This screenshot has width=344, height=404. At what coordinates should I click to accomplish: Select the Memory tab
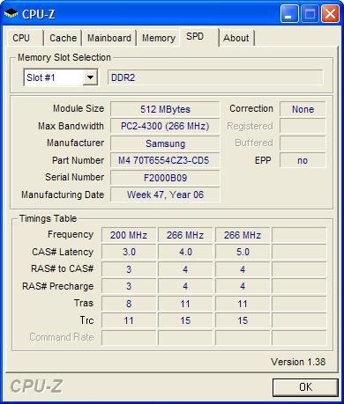159,38
